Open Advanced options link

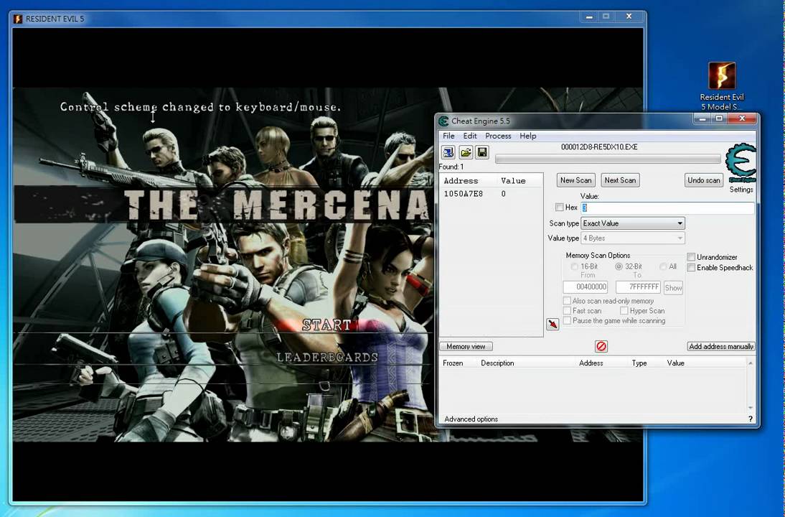(x=471, y=419)
